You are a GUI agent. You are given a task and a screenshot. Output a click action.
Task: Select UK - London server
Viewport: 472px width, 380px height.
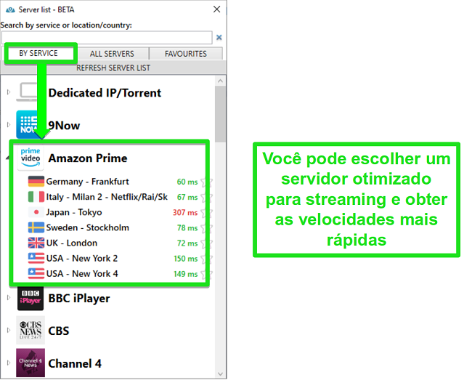pos(72,243)
